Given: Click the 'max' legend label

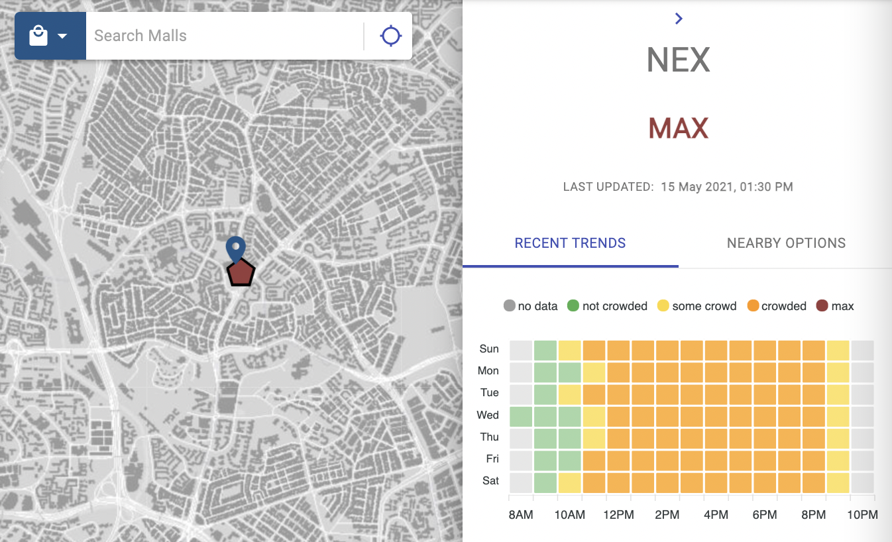Looking at the screenshot, I should click(842, 306).
